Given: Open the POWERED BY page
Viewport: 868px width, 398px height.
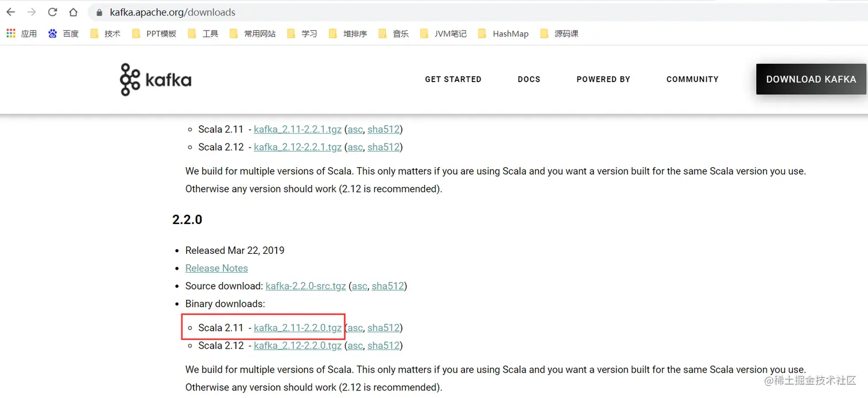Looking at the screenshot, I should (x=603, y=79).
